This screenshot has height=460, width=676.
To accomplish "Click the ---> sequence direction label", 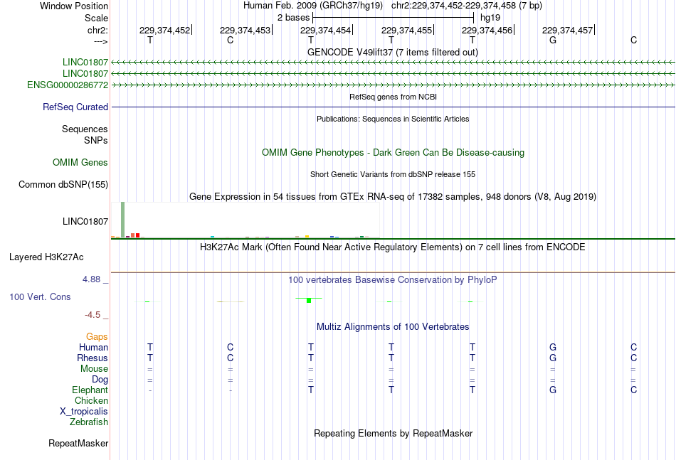I will point(100,41).
